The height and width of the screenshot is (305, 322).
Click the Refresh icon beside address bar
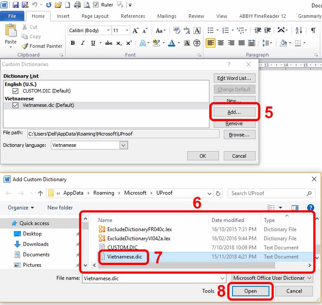218,193
